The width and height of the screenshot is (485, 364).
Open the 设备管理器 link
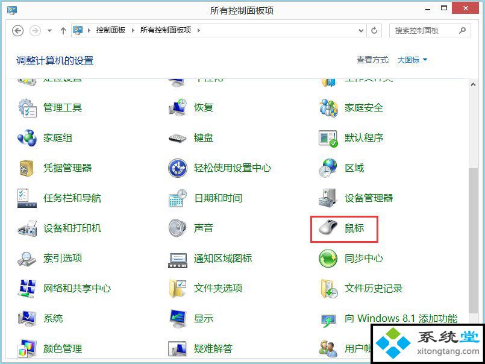[x=368, y=198]
